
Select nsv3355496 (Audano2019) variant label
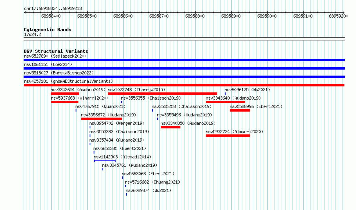click(x=184, y=115)
